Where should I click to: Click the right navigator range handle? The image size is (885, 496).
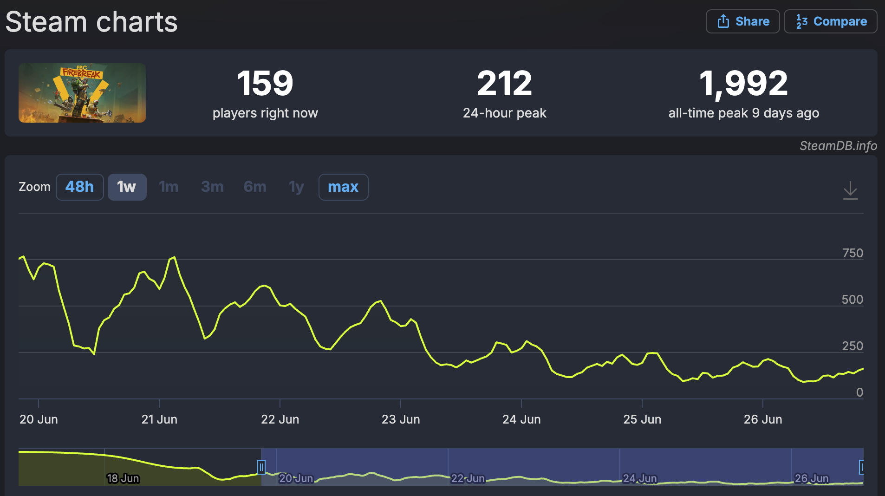(862, 467)
